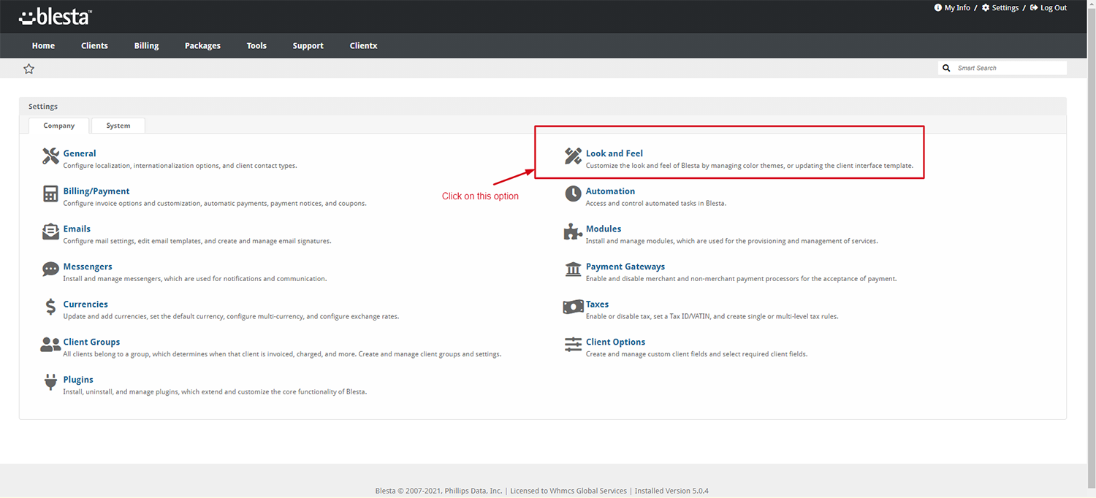Click the gear icon beside Settings
The height and width of the screenshot is (498, 1096).
tap(986, 8)
